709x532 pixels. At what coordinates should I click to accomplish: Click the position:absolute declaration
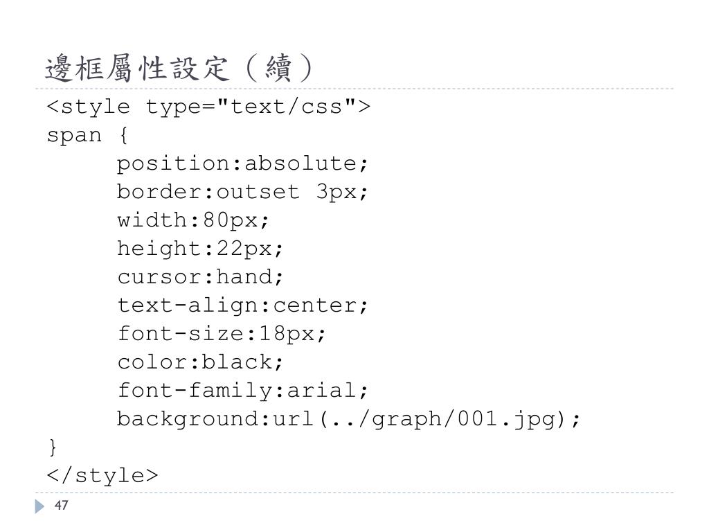[243, 163]
